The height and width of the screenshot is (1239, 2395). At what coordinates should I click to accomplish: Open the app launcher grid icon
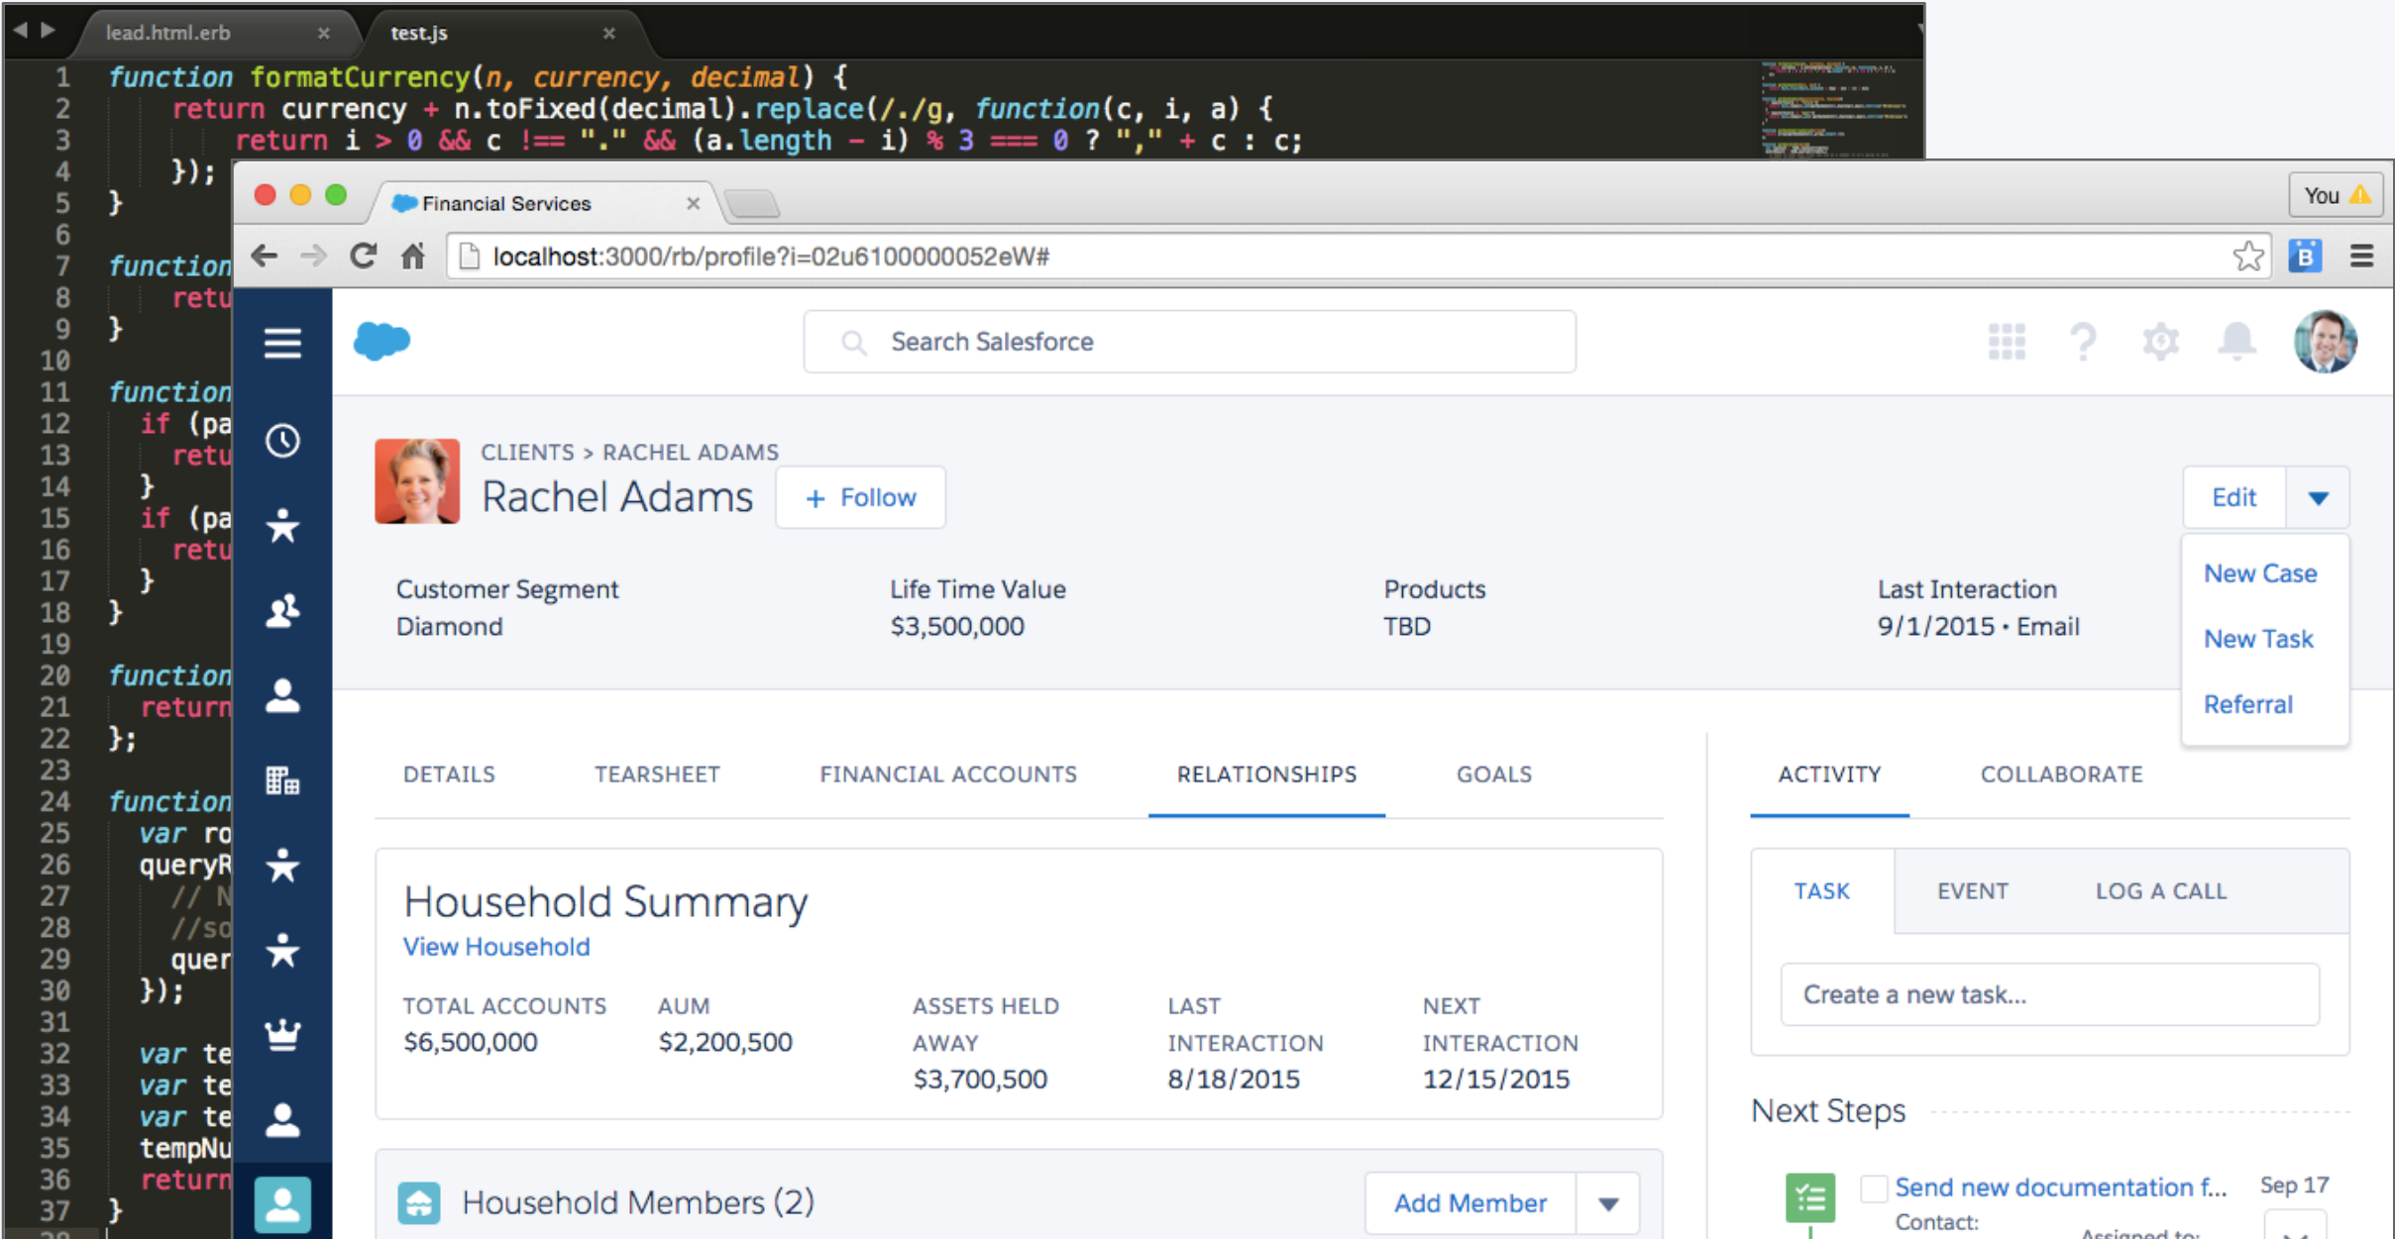tap(2007, 342)
